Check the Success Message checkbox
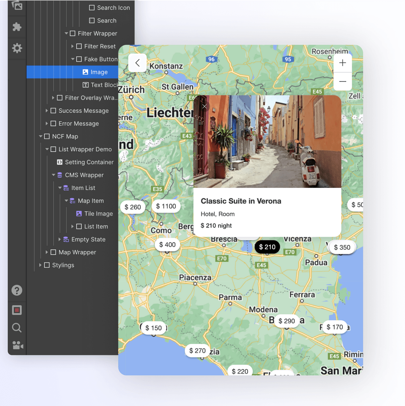Image resolution: width=405 pixels, height=406 pixels. click(x=53, y=110)
